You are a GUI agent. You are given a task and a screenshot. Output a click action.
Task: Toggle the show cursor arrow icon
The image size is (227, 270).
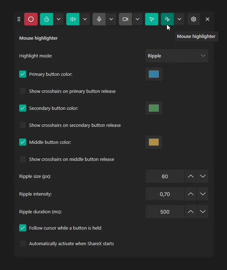pyautogui.click(x=152, y=19)
